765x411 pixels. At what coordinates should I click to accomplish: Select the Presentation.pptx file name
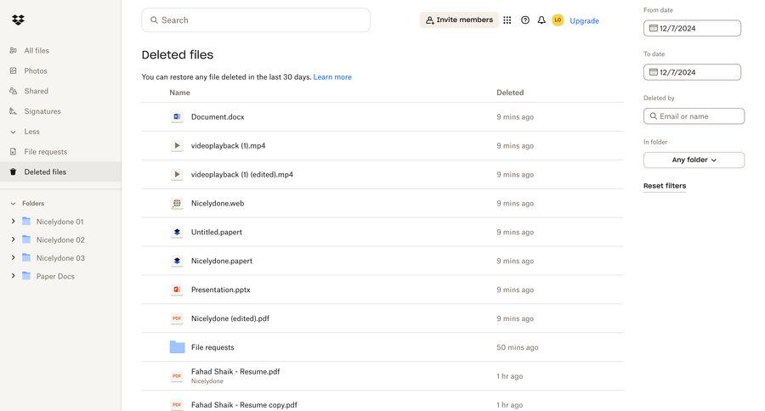pos(220,290)
